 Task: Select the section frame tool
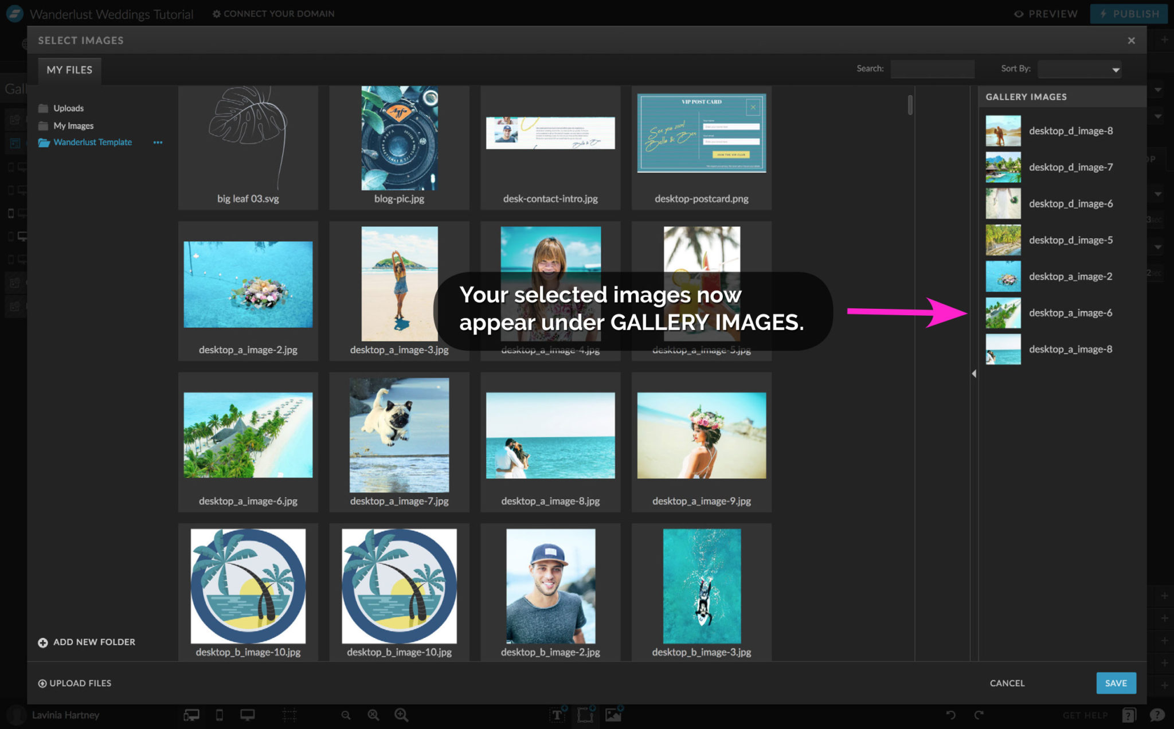(x=585, y=715)
